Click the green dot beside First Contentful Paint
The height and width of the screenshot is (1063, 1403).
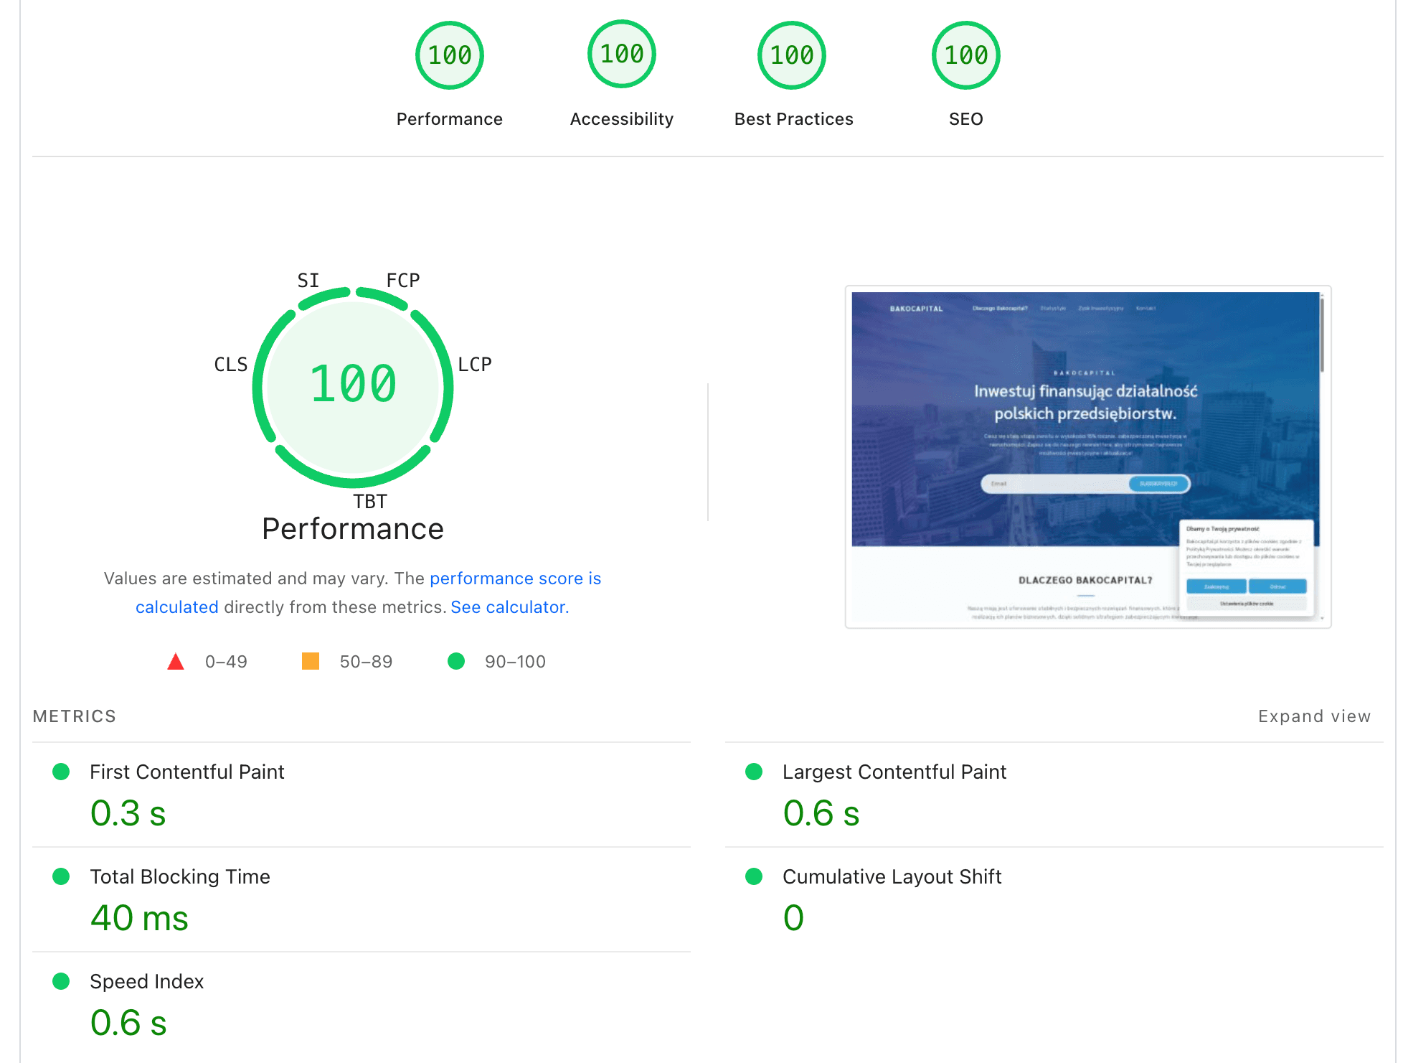(x=61, y=772)
